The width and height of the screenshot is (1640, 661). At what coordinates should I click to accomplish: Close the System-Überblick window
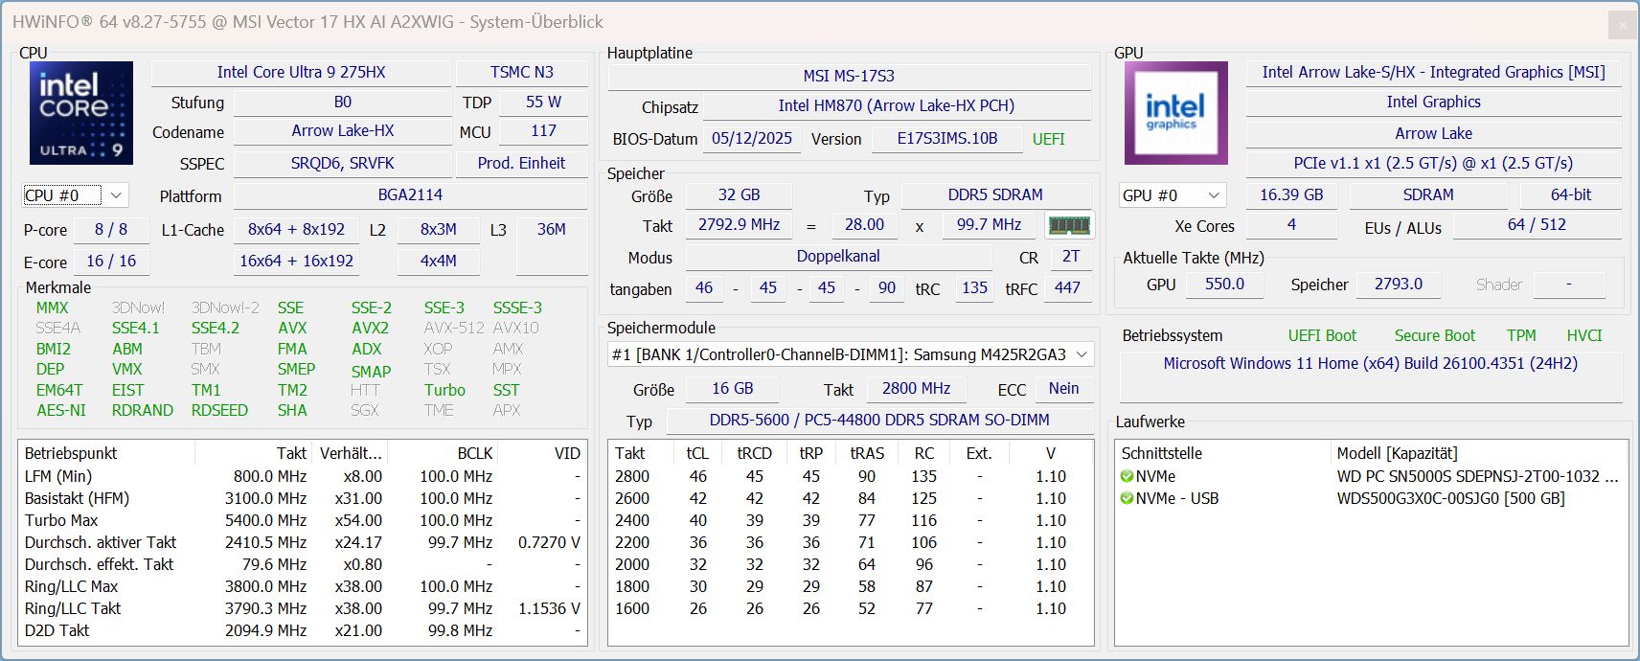[1622, 25]
